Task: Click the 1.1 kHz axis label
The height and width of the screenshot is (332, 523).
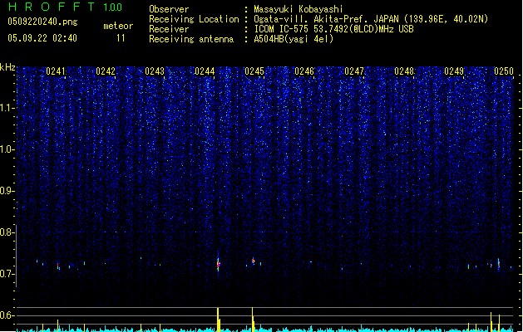Action: coord(7,108)
